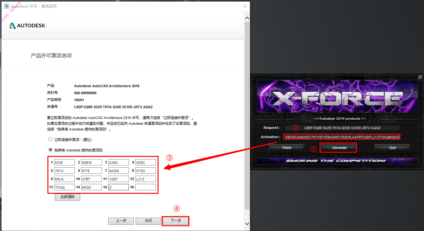424x231 pixels.
Task: Click activation code field 3 containing SJG4
Action: click(118, 163)
